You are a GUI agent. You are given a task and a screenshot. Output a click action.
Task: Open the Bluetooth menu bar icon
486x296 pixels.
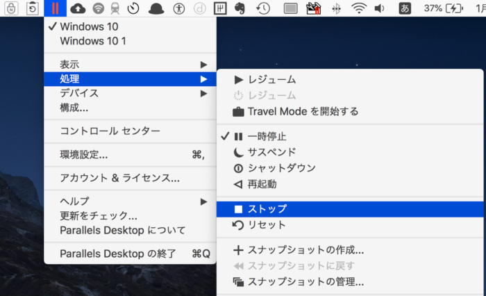pos(336,9)
